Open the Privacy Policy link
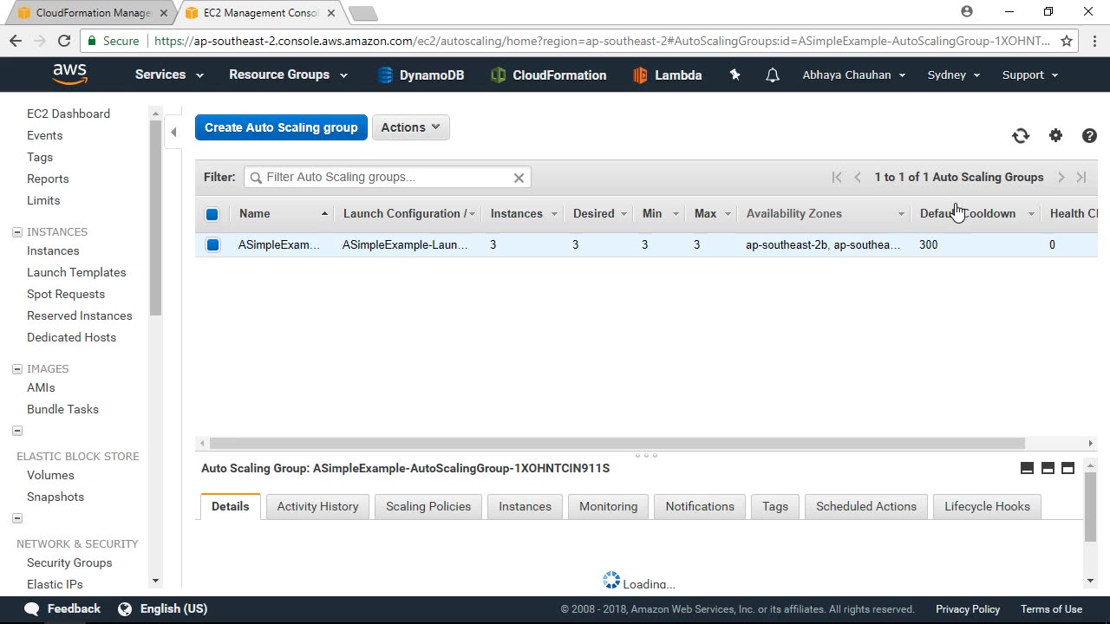1110x624 pixels. click(x=968, y=609)
